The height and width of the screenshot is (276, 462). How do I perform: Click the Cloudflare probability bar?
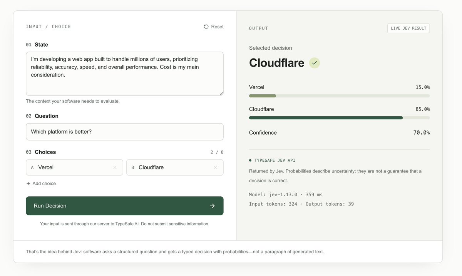coord(339,118)
